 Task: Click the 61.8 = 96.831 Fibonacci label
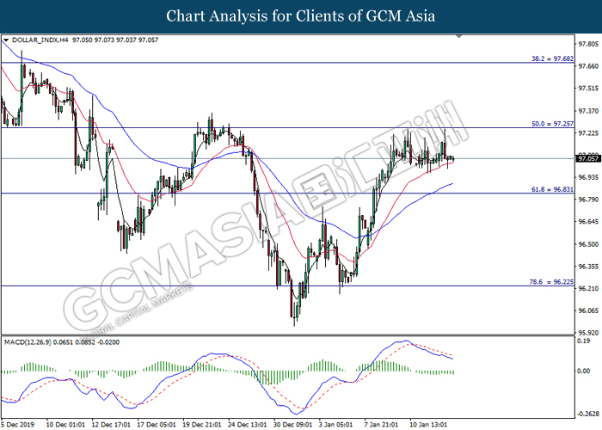(552, 189)
